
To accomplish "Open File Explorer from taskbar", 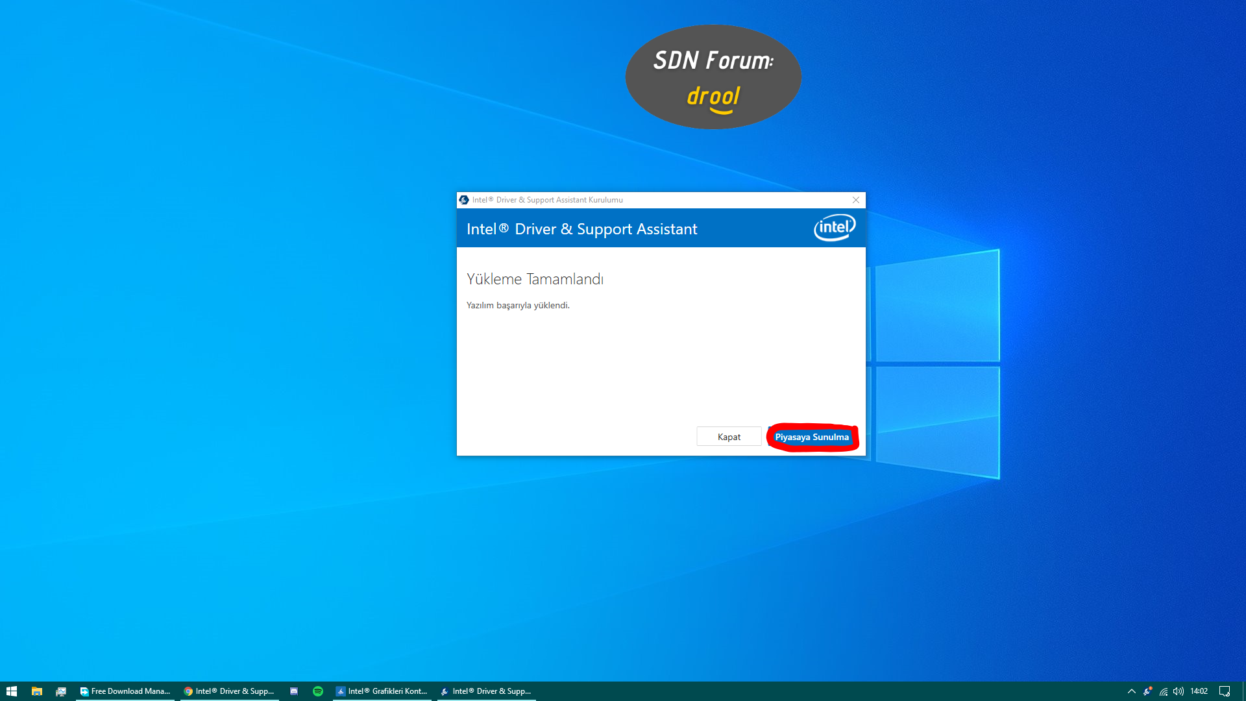I will pos(36,691).
